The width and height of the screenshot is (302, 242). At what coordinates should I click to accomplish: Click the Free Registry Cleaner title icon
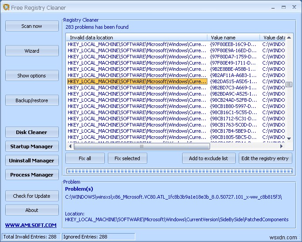coord(6,8)
